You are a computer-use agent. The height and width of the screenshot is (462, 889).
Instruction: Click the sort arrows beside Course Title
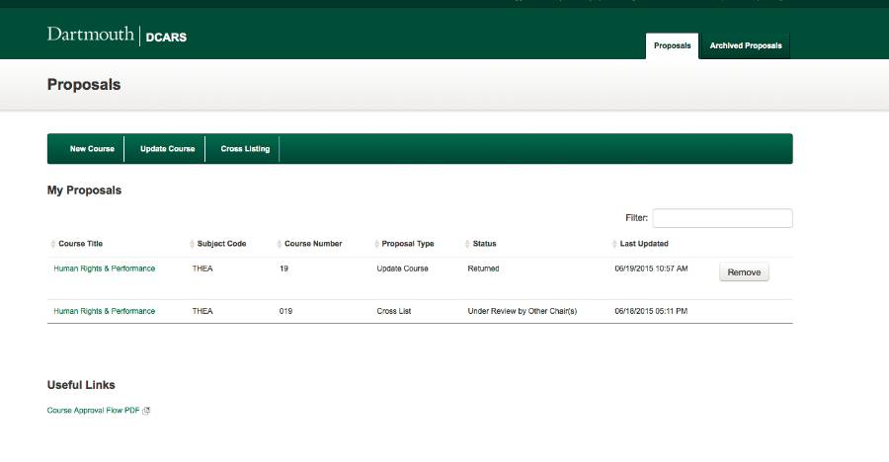pyautogui.click(x=52, y=244)
